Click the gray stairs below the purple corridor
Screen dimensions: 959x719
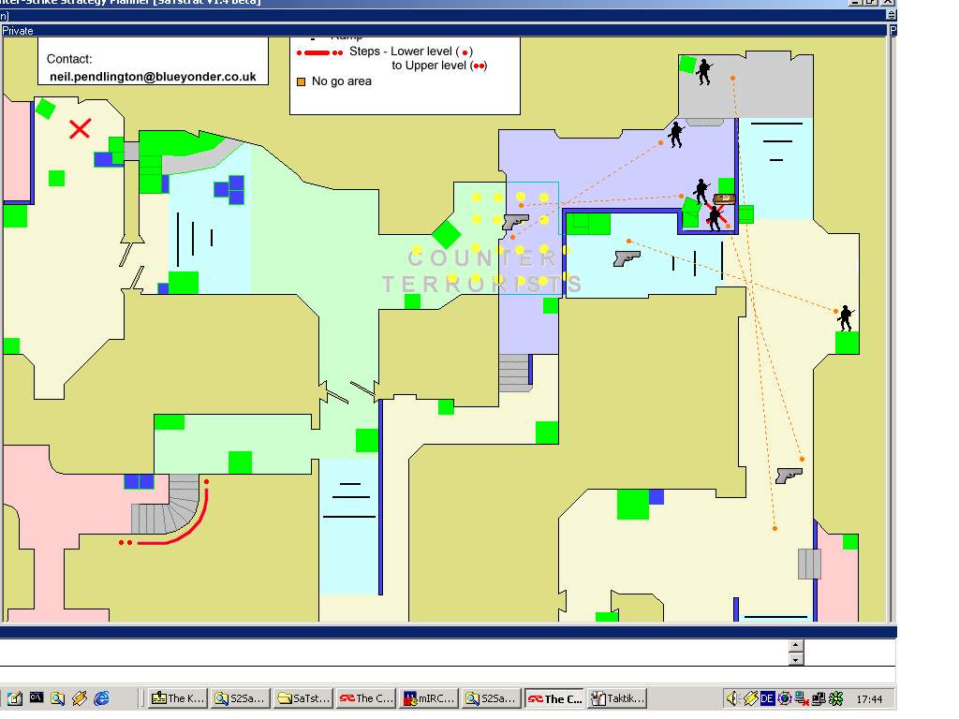(x=514, y=373)
